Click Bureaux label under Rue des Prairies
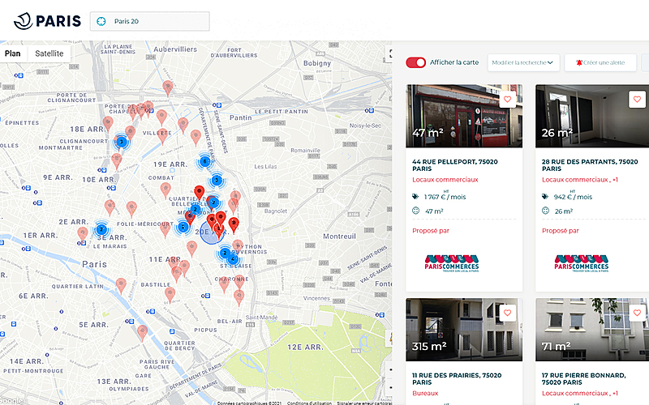Image resolution: width=649 pixels, height=405 pixels. (x=425, y=393)
